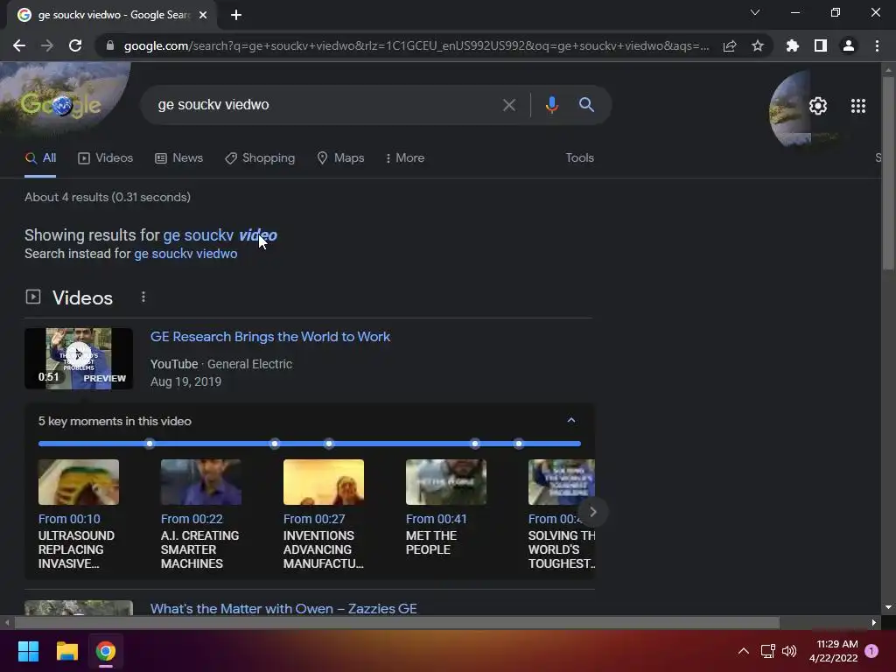The image size is (896, 672).
Task: Open the Ultrasound Replacing Invasive thumbnail
Action: click(x=79, y=482)
